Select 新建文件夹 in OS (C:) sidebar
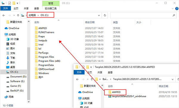 [14, 22]
